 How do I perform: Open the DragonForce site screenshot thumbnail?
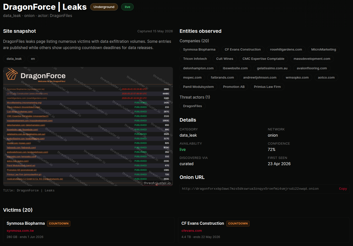tap(88, 126)
